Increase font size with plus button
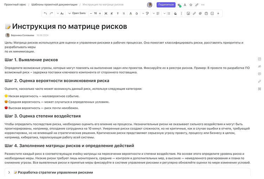 pos(100,13)
